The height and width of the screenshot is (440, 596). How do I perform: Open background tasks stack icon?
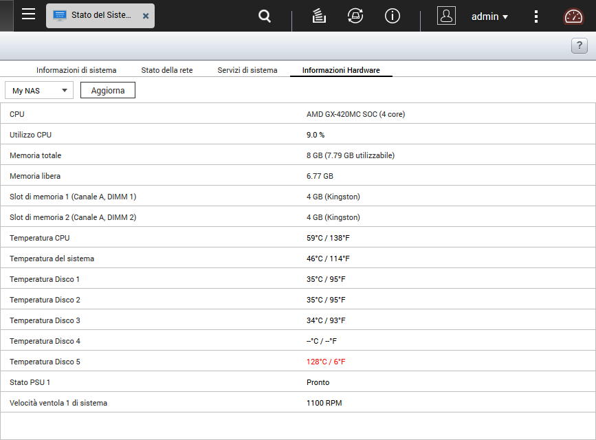pyautogui.click(x=318, y=16)
